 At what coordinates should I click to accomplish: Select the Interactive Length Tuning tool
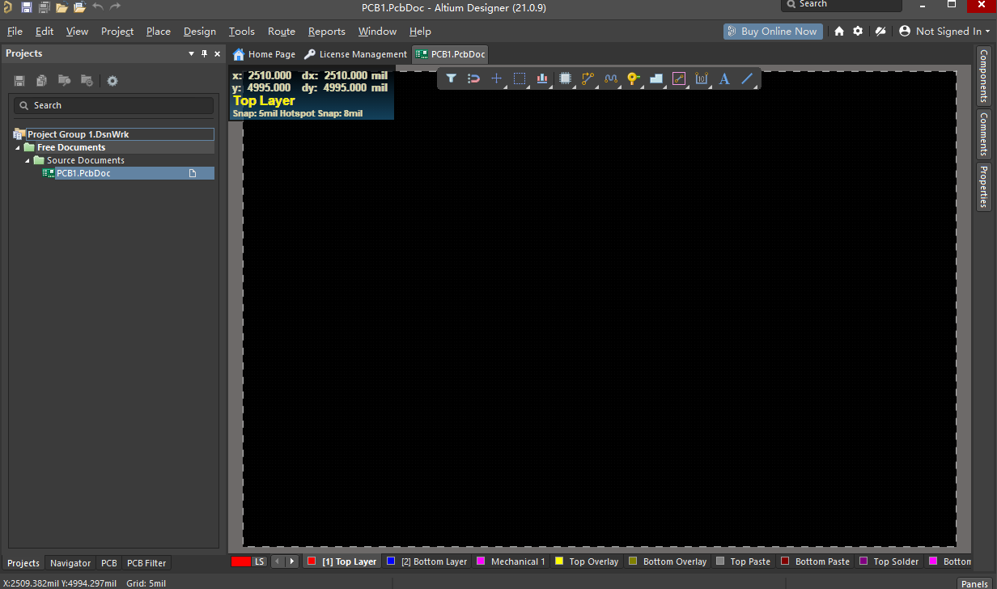coord(611,78)
